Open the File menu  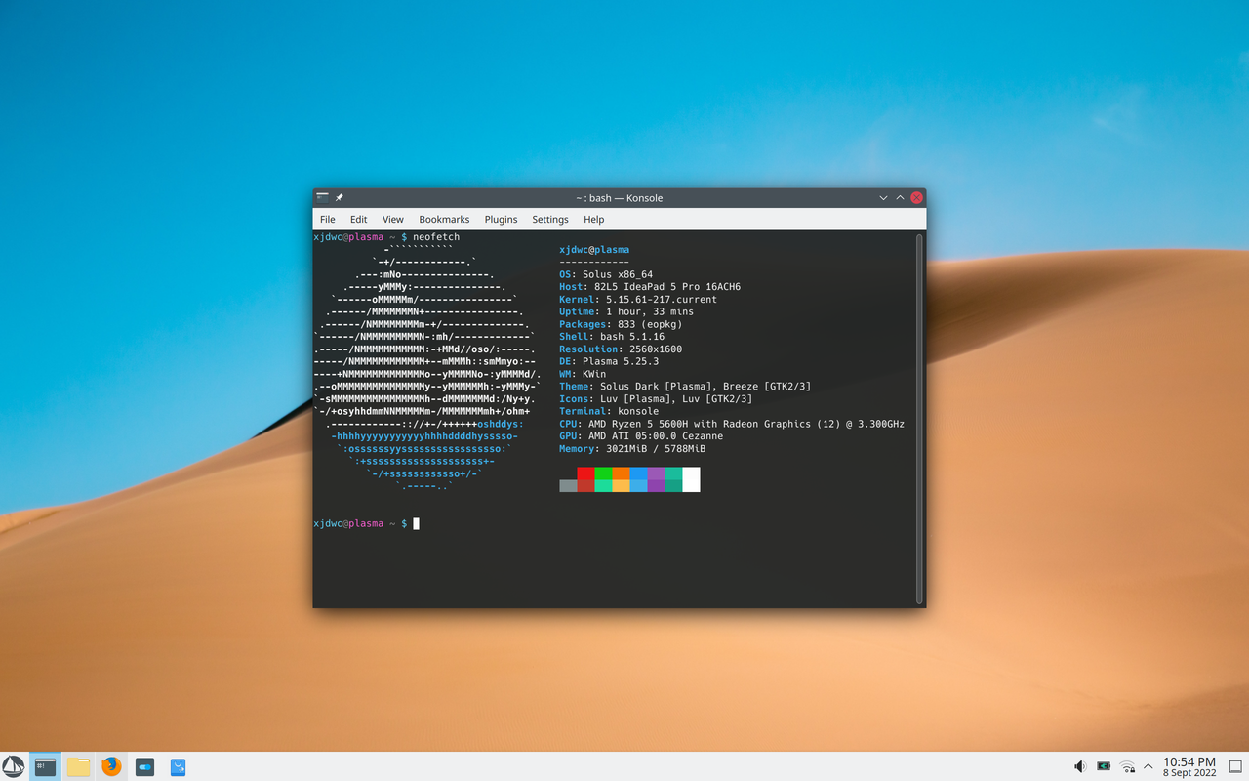point(328,220)
